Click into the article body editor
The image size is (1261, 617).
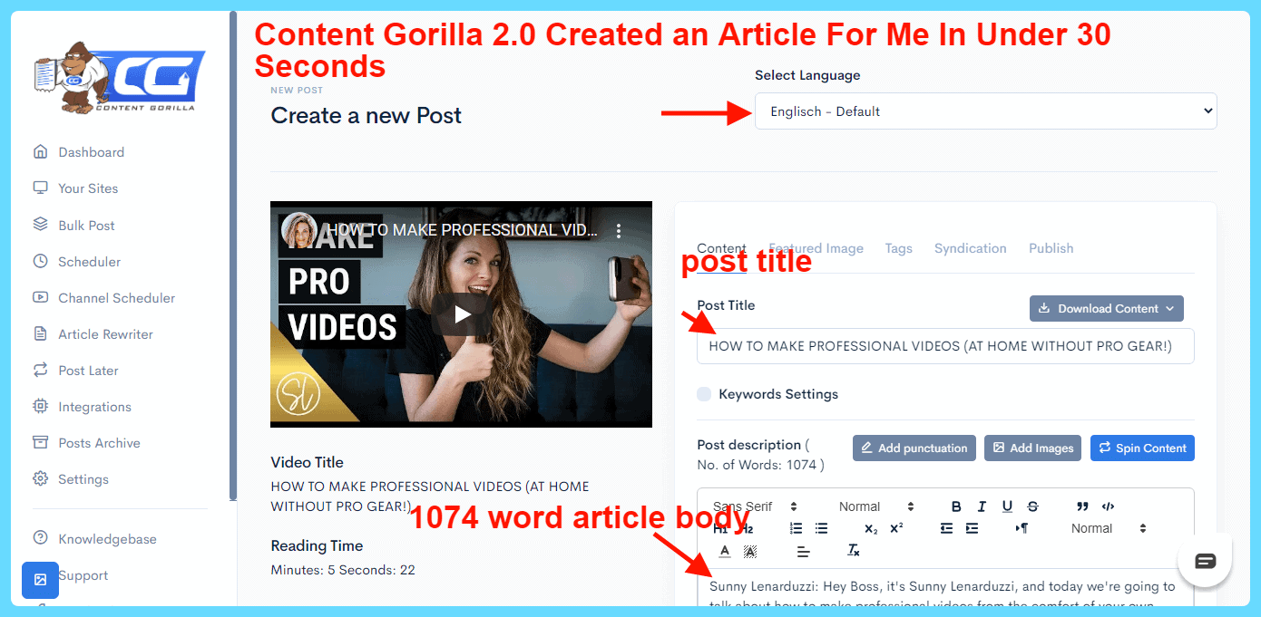(x=945, y=589)
